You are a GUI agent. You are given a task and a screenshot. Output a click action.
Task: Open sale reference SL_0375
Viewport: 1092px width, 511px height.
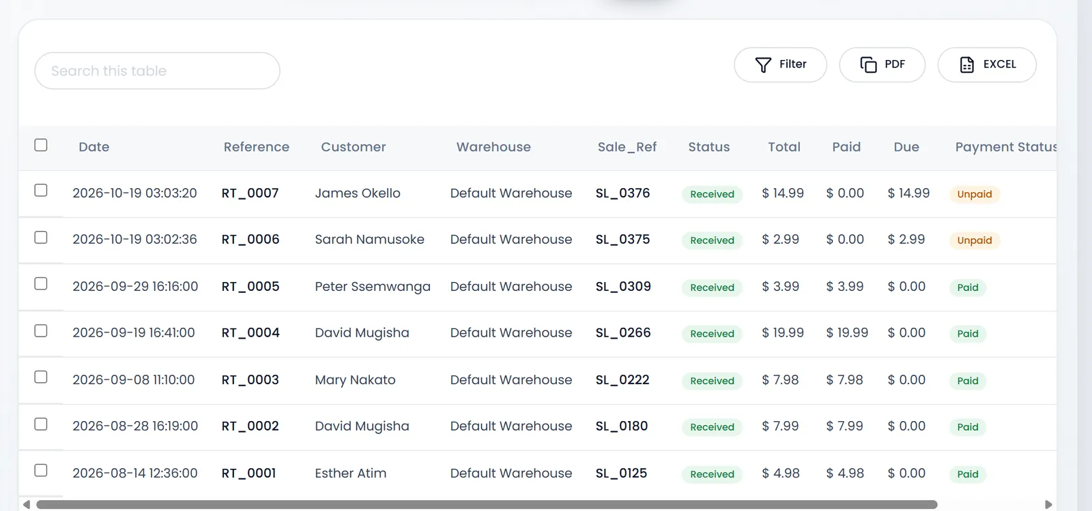[x=622, y=240]
